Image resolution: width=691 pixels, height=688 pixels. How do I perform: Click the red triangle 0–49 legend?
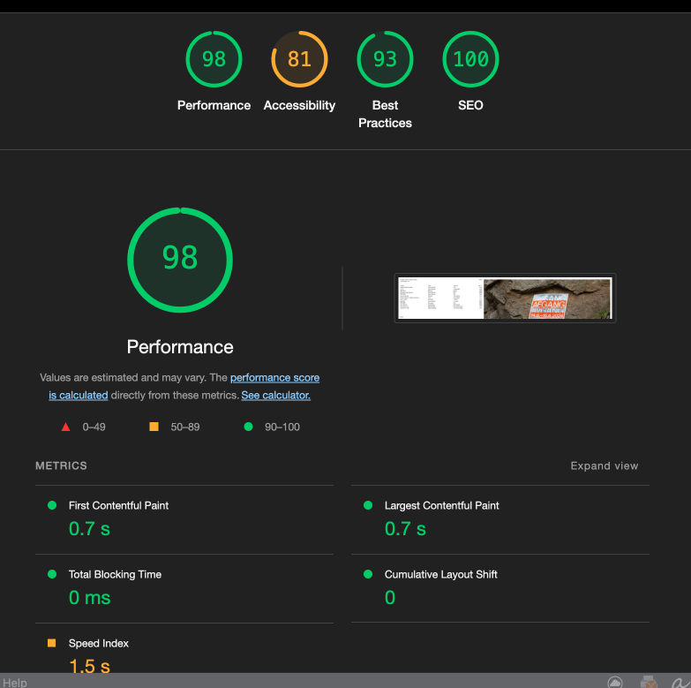pos(65,427)
